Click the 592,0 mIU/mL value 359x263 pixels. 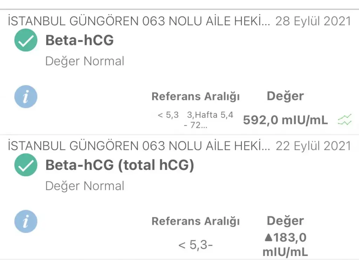(285, 120)
